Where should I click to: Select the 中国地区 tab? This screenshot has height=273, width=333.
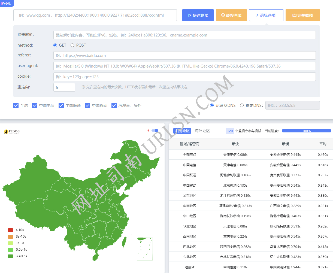[x=182, y=131]
